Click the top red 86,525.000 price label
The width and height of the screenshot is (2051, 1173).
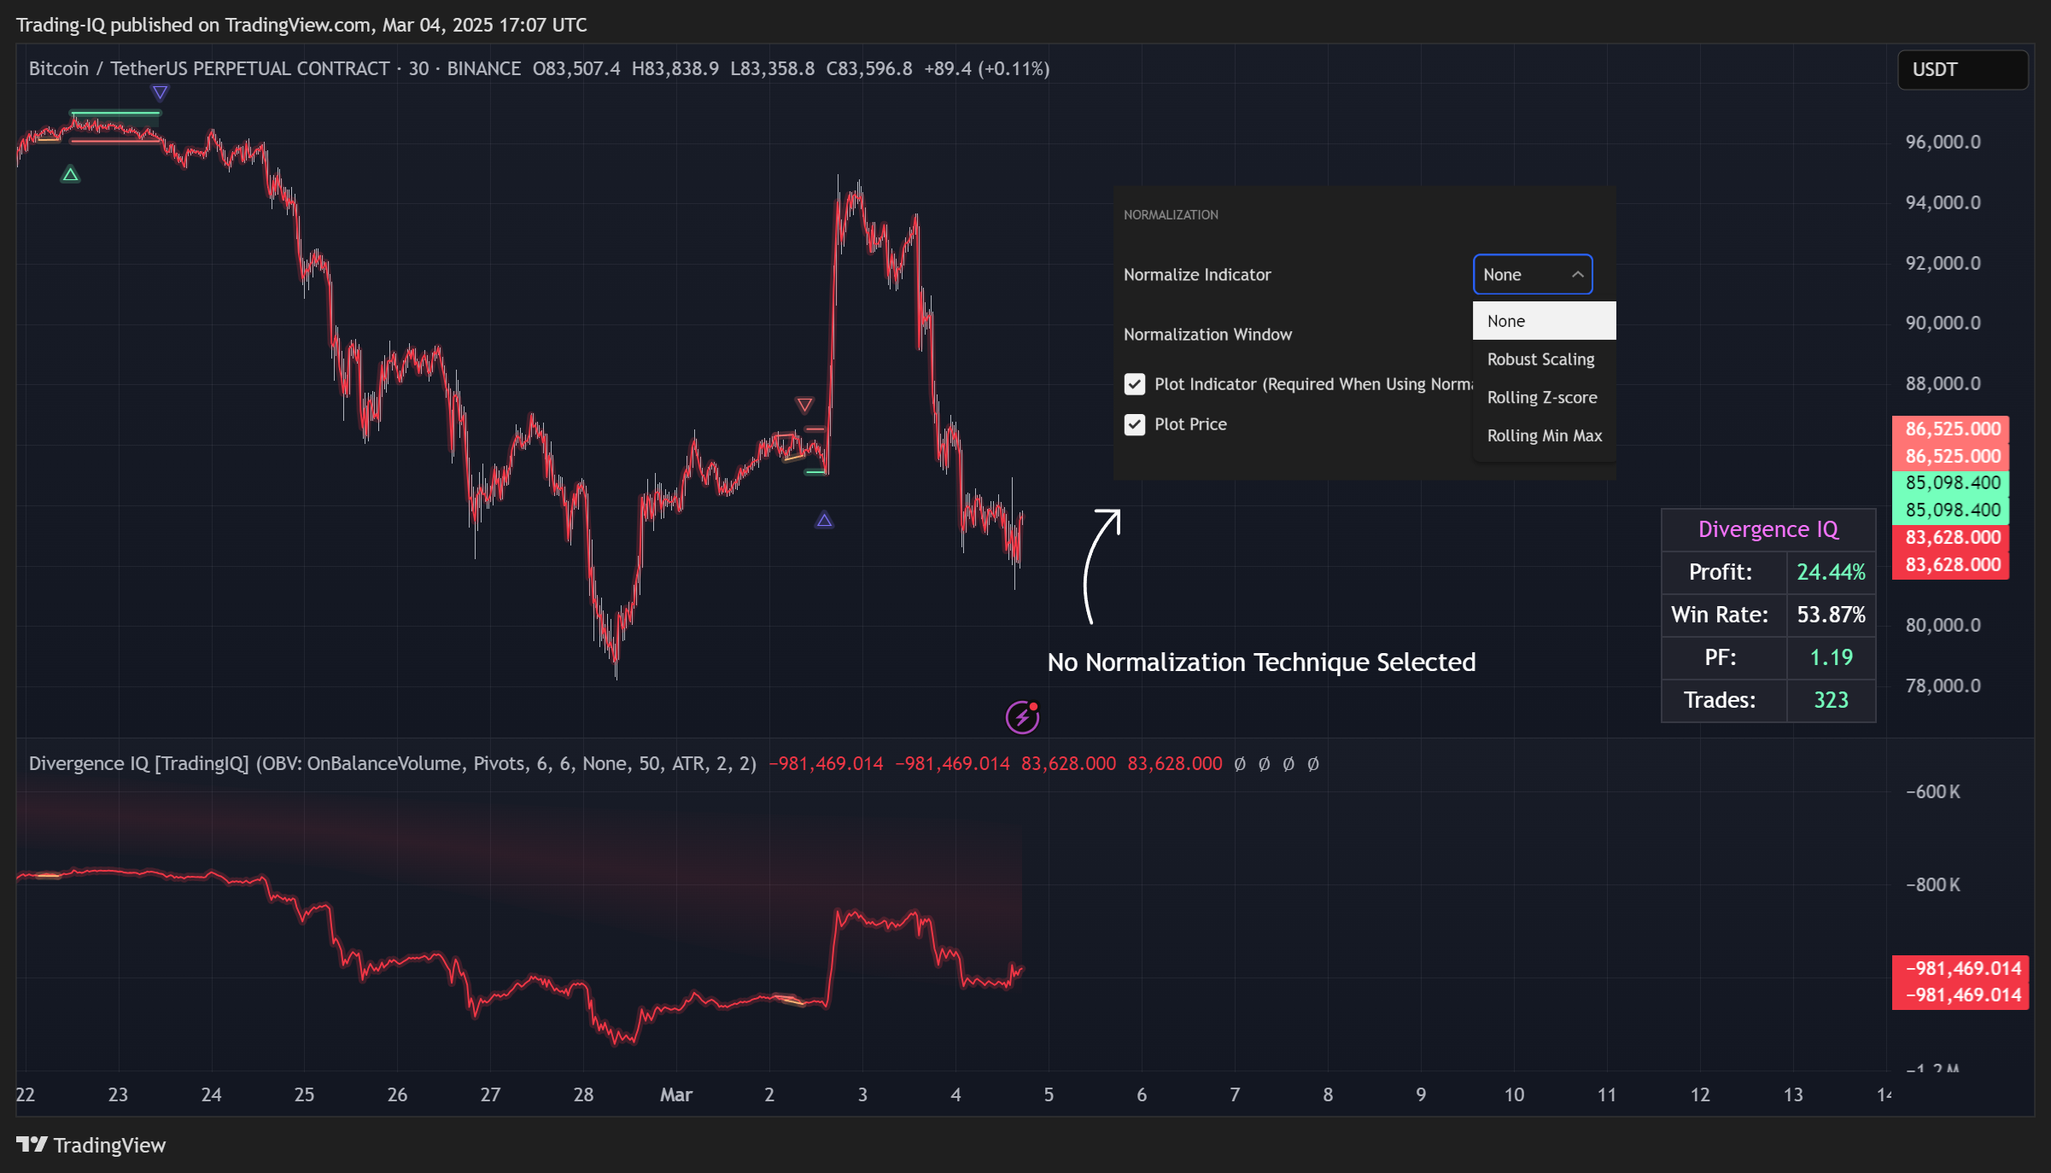1951,429
